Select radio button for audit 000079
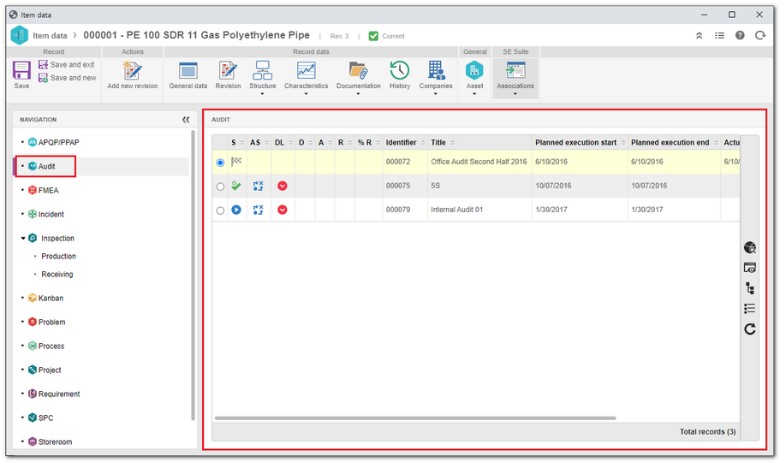780x462 pixels. (x=220, y=210)
